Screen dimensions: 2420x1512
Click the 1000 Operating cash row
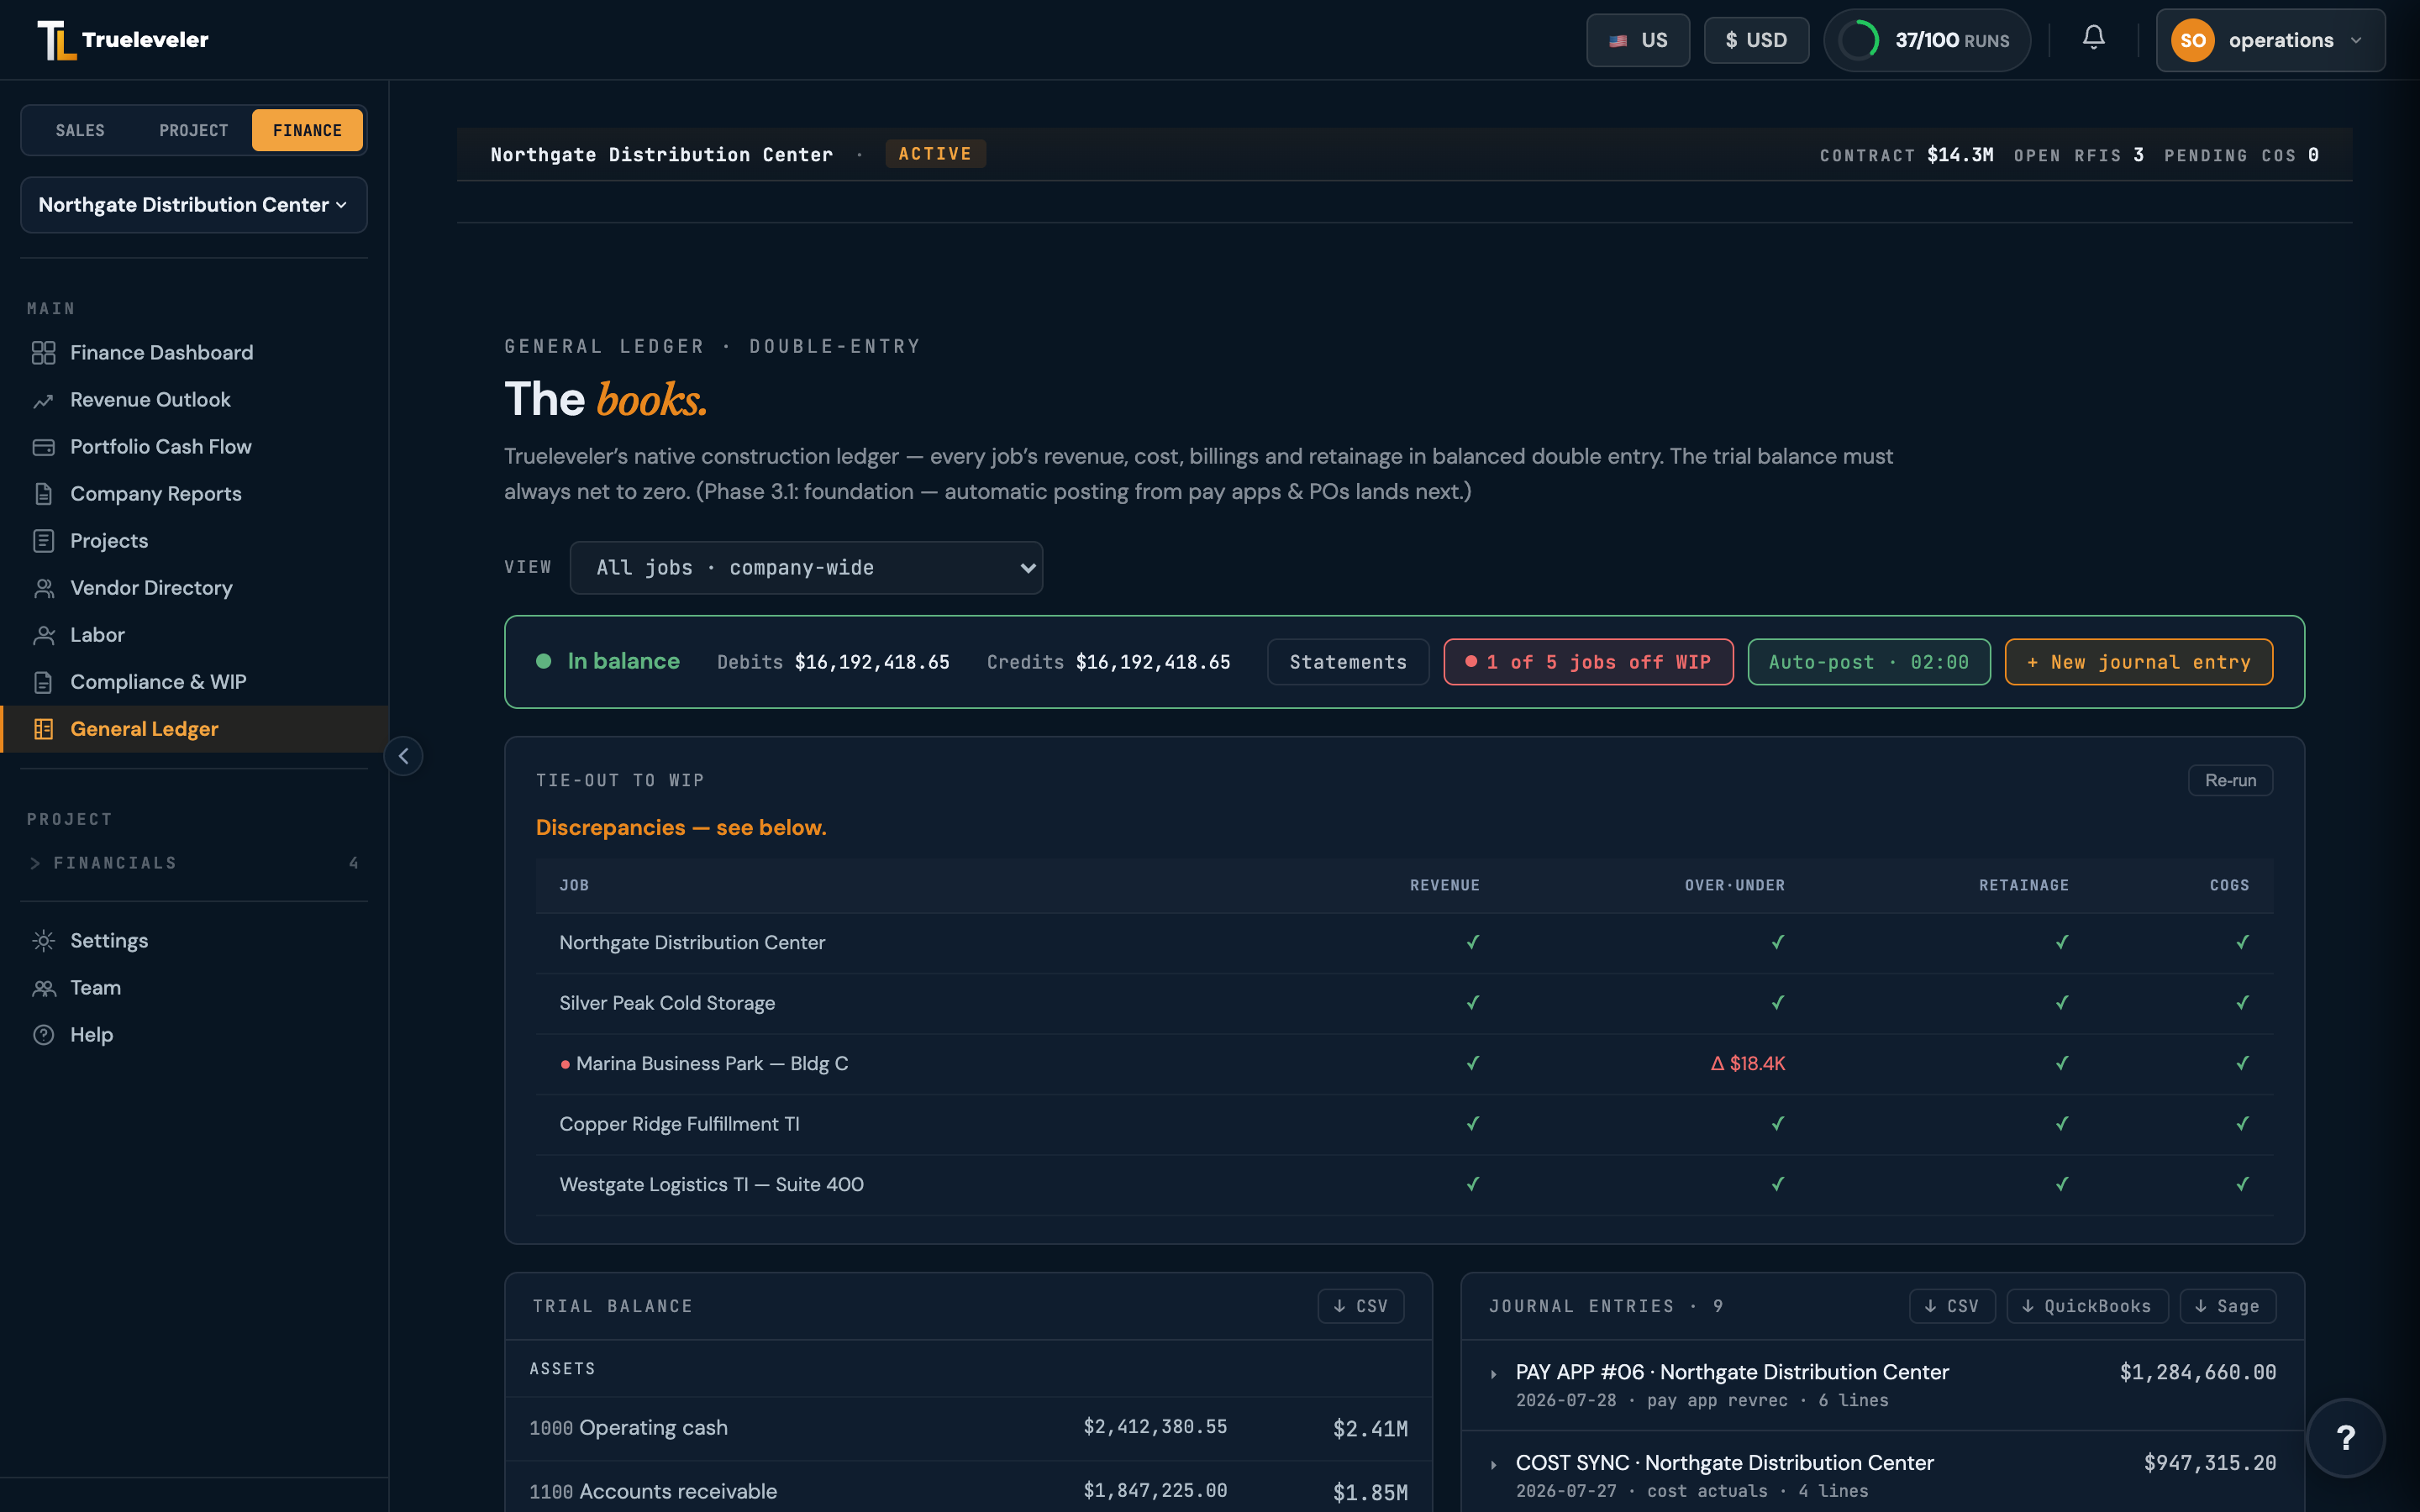pos(968,1428)
